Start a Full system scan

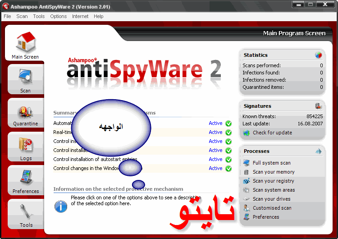tap(272, 163)
